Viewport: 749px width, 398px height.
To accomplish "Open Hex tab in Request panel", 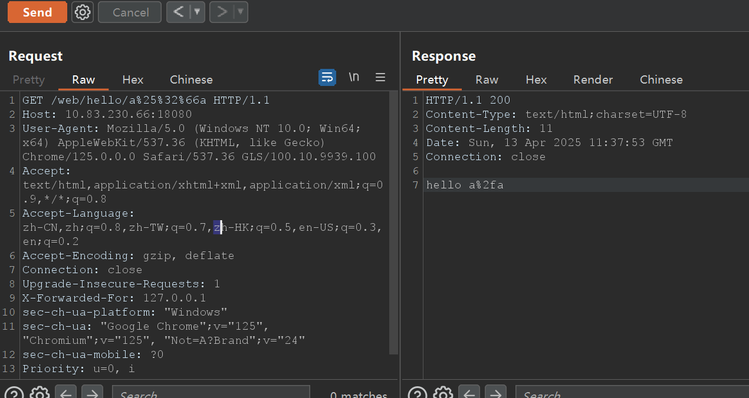I will 133,79.
